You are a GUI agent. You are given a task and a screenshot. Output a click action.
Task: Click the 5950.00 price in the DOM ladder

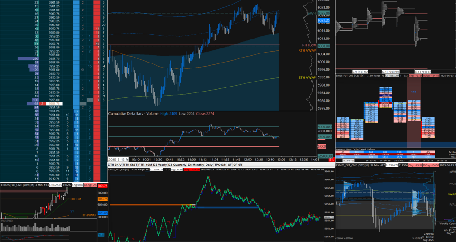54,174
